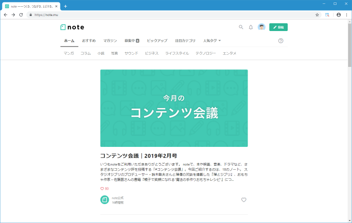Click the note logo
This screenshot has height=223, width=352.
(73, 27)
